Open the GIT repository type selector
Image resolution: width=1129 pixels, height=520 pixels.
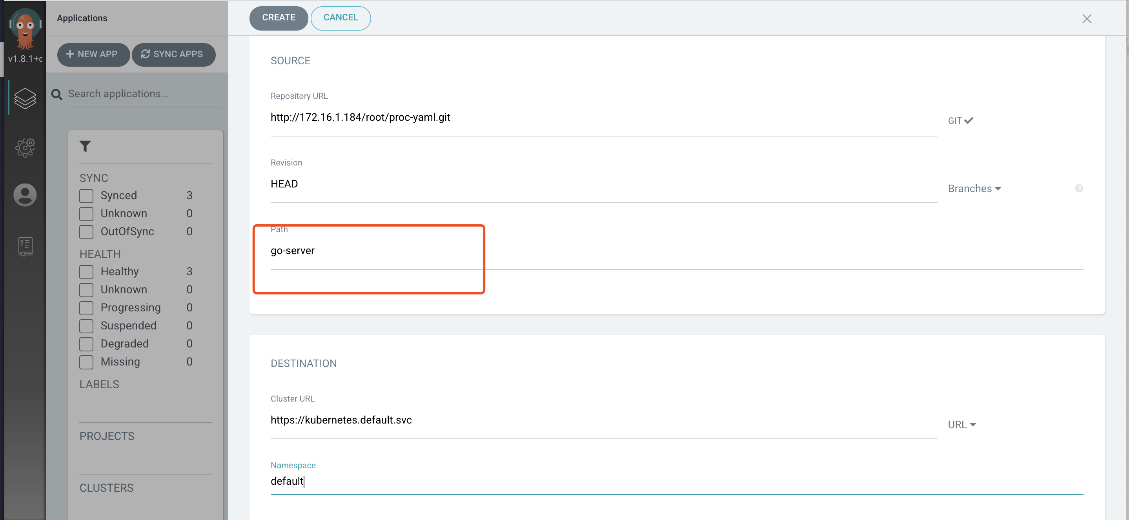tap(960, 121)
